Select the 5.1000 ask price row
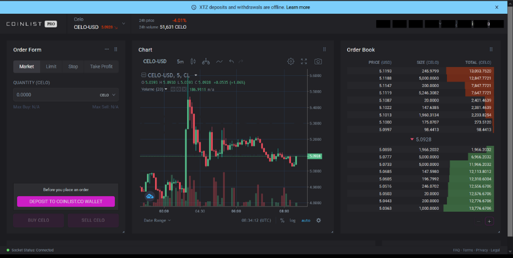The image size is (513, 258). [421, 122]
